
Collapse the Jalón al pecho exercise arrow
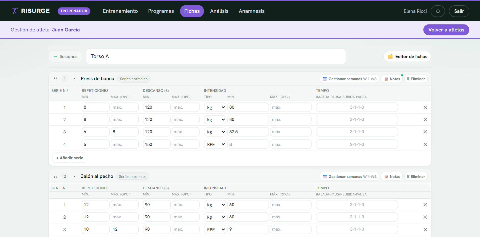point(75,176)
